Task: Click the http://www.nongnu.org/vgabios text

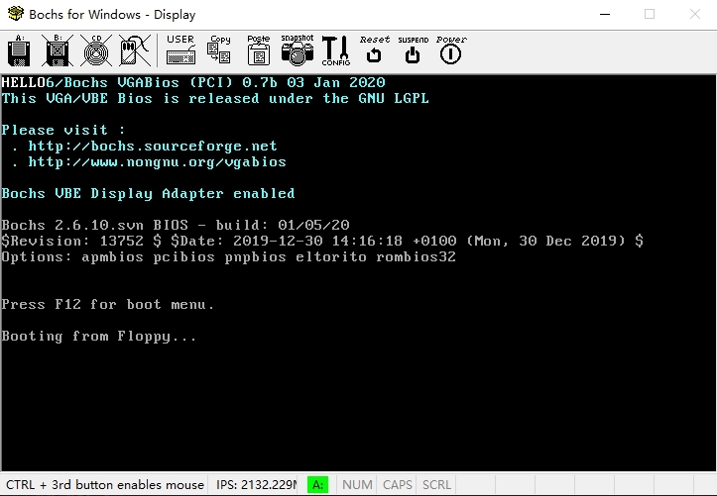Action: click(157, 162)
